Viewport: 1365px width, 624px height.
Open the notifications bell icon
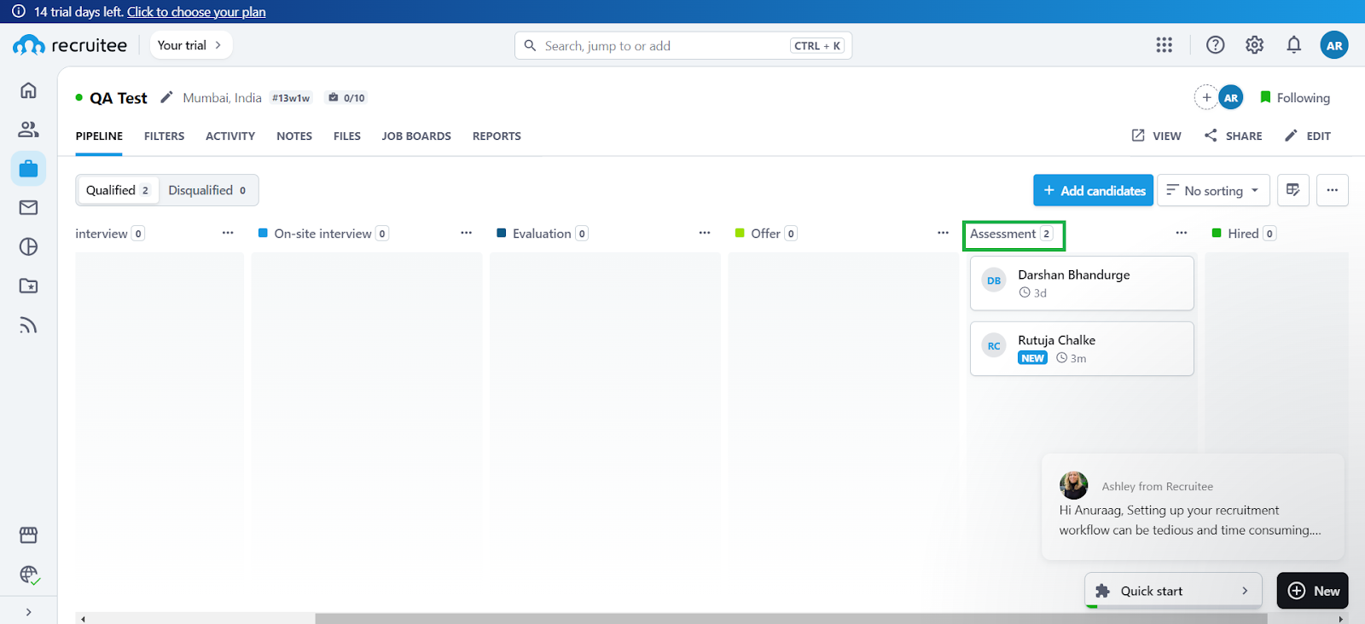[x=1293, y=45]
